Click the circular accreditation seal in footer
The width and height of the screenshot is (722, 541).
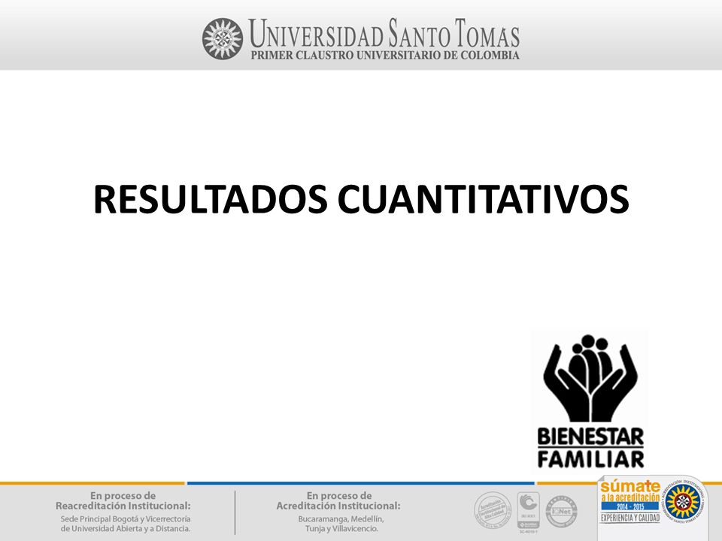click(493, 509)
